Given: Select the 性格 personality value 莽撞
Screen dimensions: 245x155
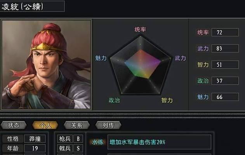Looking at the screenshot, I should click(x=35, y=139).
